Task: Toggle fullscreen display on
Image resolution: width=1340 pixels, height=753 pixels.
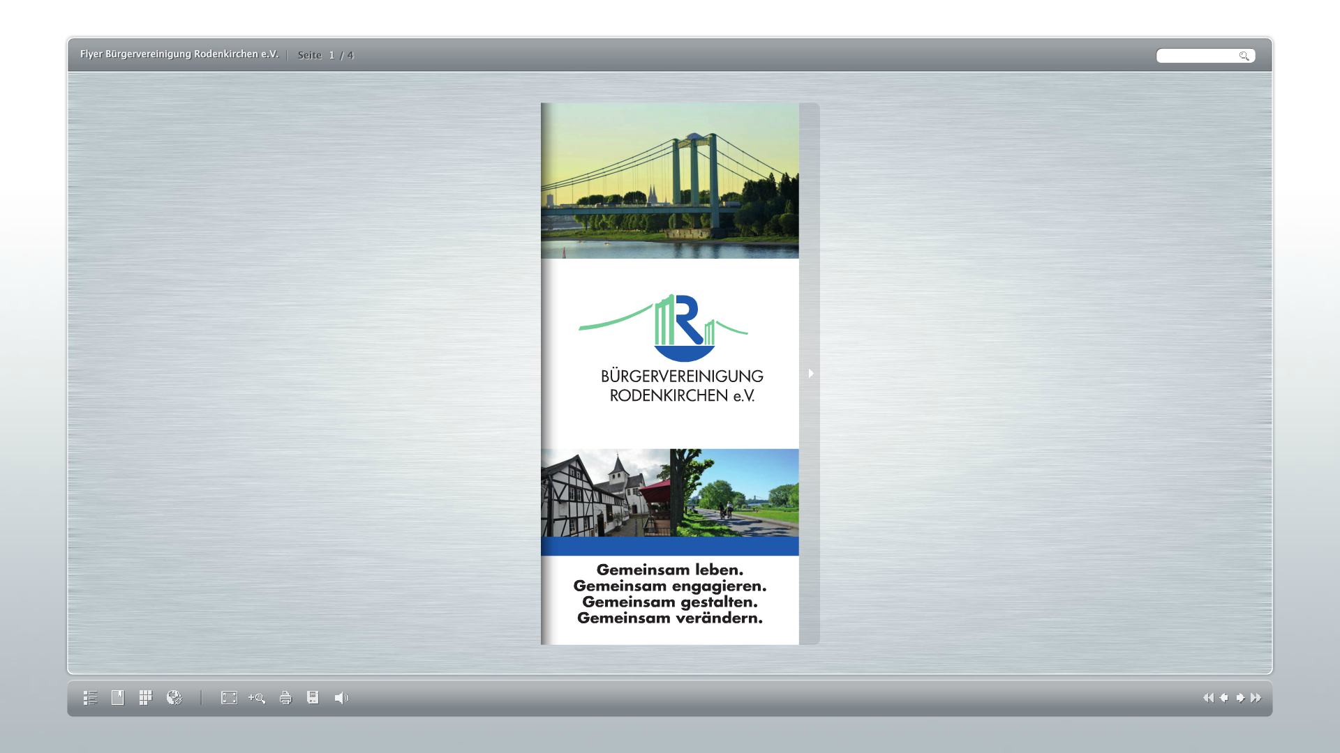Action: tap(229, 698)
